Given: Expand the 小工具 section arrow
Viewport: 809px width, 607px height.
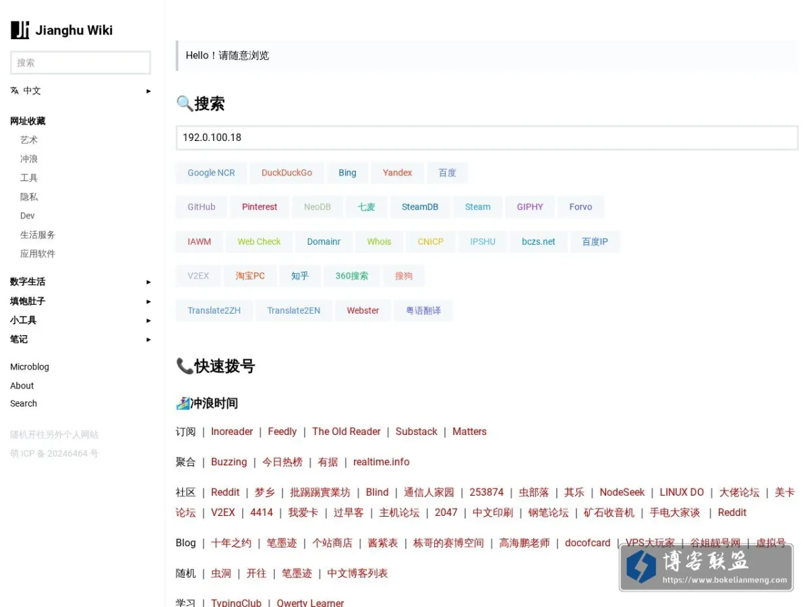Looking at the screenshot, I should pyautogui.click(x=148, y=320).
